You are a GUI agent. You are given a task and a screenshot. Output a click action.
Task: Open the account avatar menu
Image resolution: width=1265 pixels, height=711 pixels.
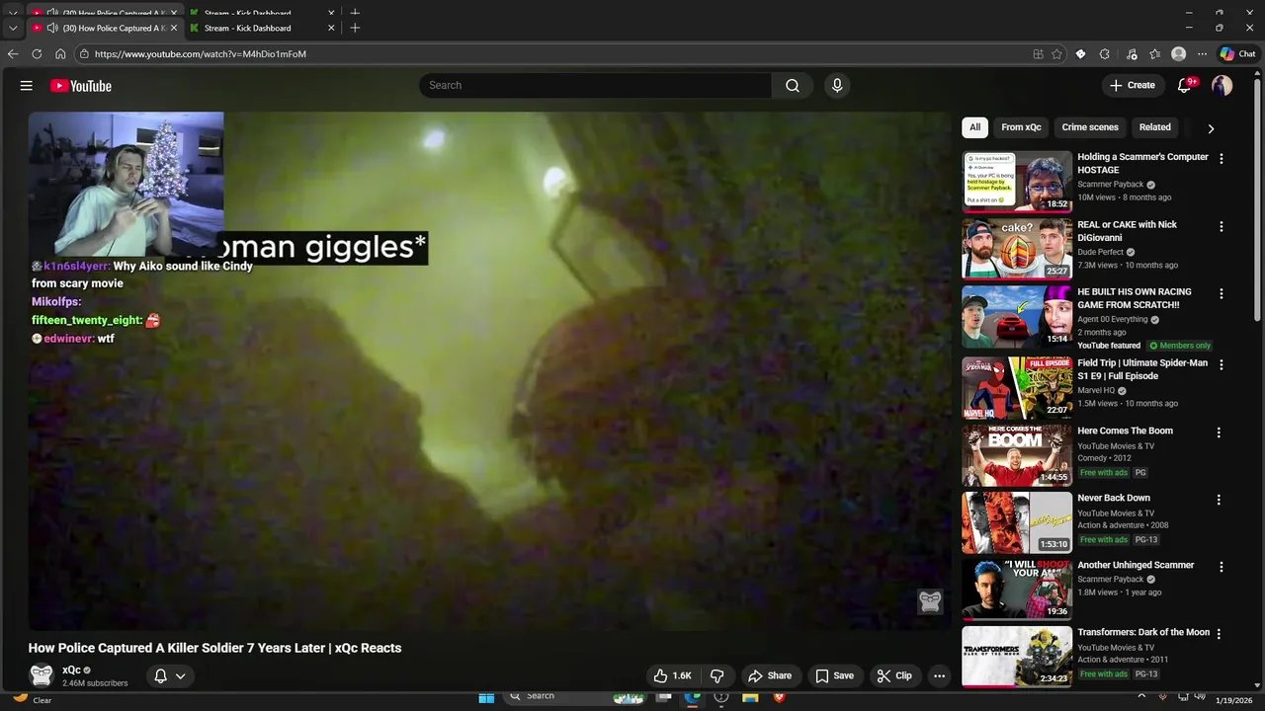coord(1223,86)
